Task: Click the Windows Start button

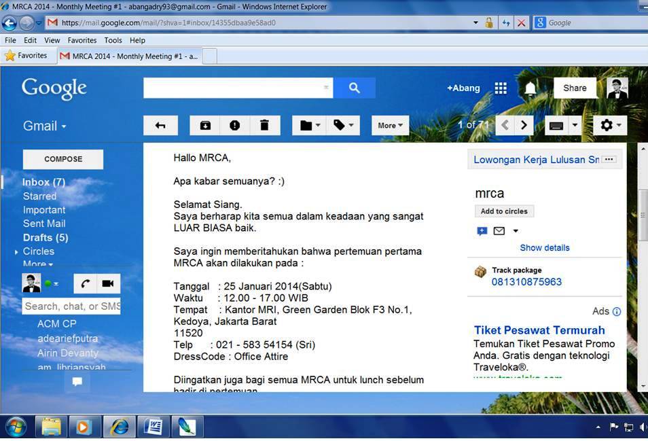Action: [x=16, y=427]
